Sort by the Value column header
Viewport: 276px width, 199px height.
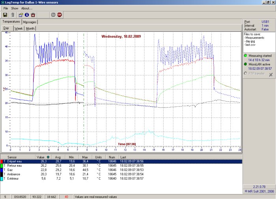[x=41, y=157]
